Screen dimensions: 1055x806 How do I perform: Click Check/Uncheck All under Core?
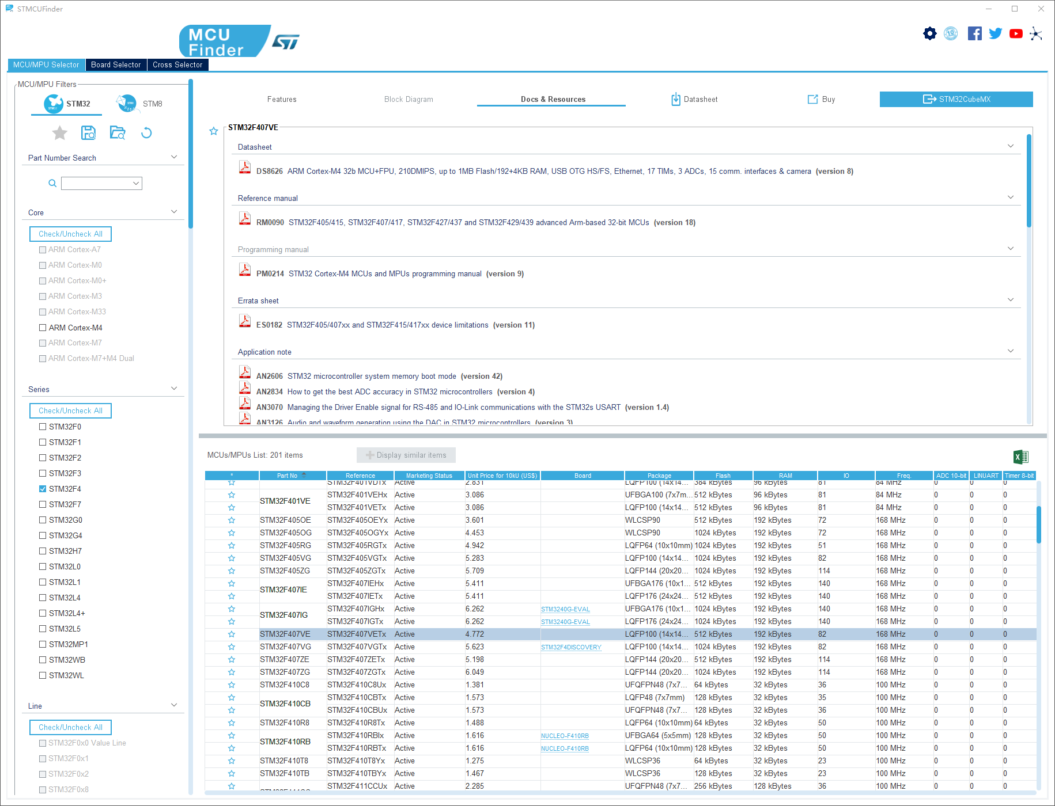tap(70, 234)
